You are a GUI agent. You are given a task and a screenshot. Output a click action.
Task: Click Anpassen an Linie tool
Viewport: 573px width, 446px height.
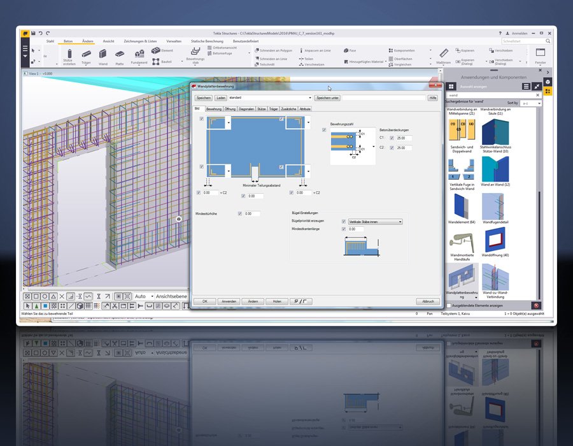point(315,50)
